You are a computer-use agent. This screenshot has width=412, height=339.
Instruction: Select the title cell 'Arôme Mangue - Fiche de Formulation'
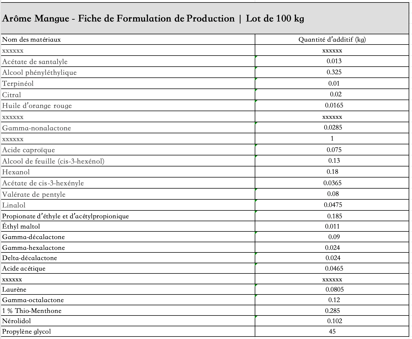[205, 19]
